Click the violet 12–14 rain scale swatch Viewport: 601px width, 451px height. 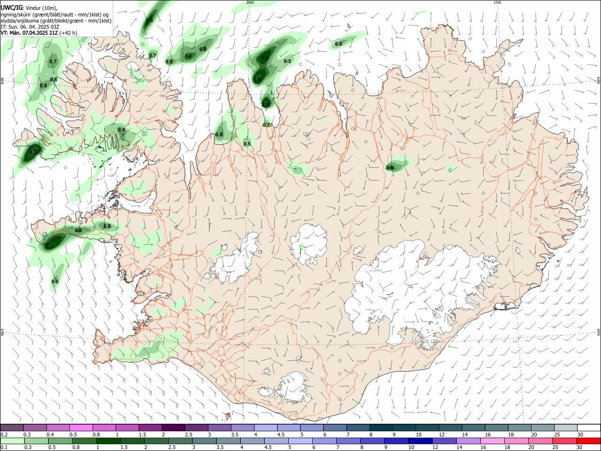coord(444,441)
